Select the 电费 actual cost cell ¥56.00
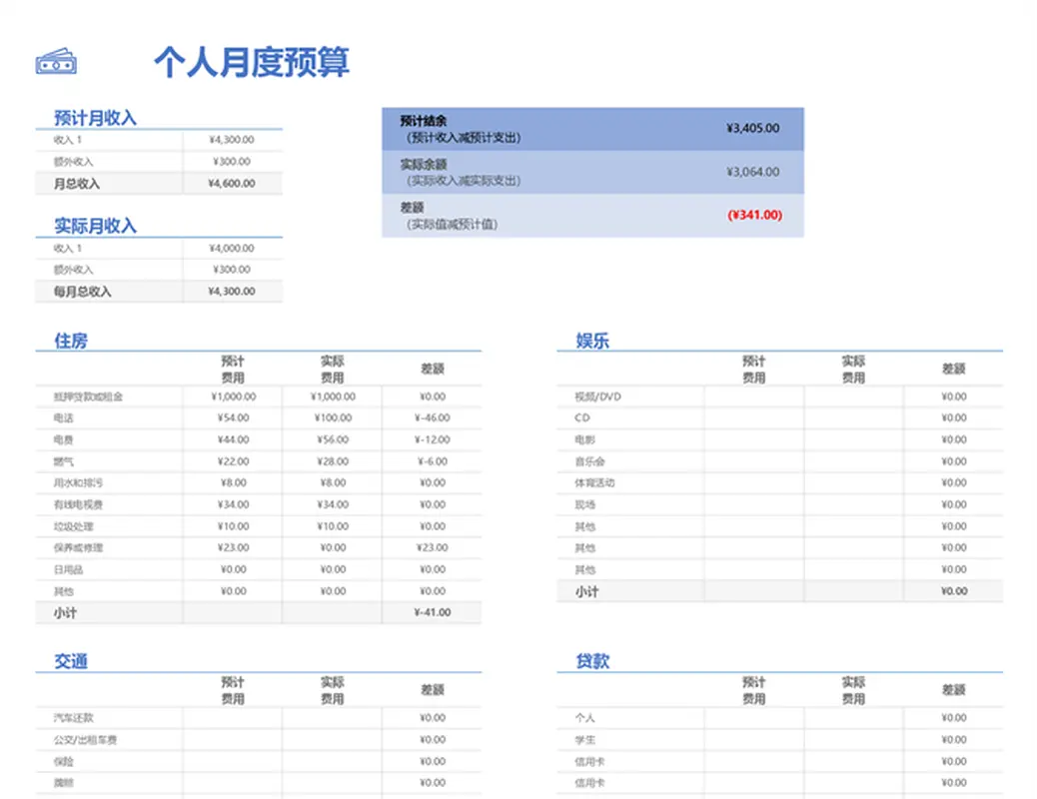This screenshot has width=1037, height=799. tap(332, 439)
